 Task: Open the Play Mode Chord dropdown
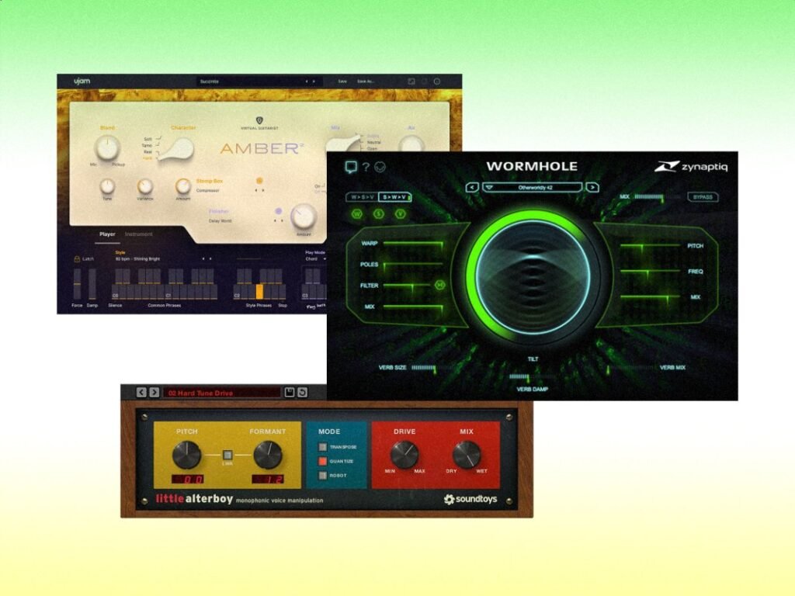pyautogui.click(x=315, y=259)
